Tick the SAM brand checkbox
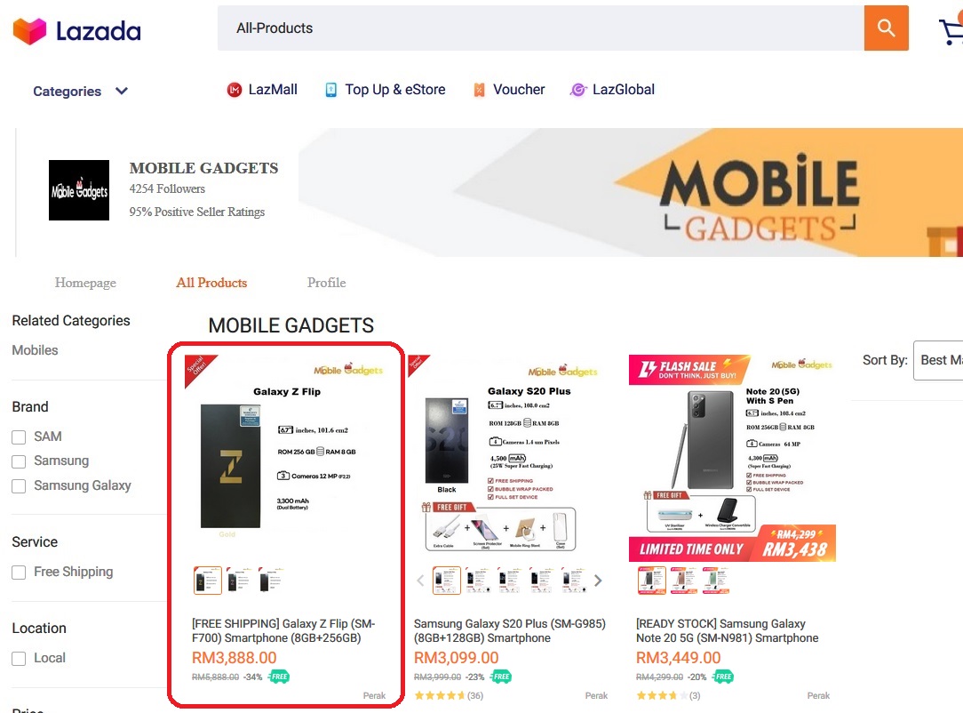The height and width of the screenshot is (713, 963). click(x=19, y=437)
